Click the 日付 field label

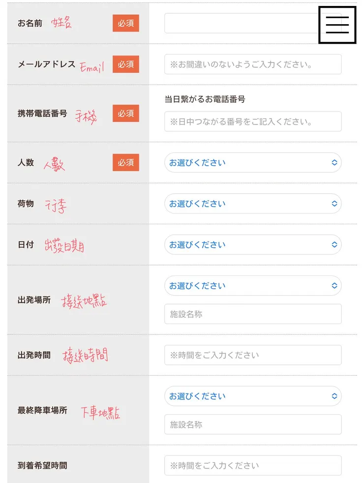[x=26, y=244]
